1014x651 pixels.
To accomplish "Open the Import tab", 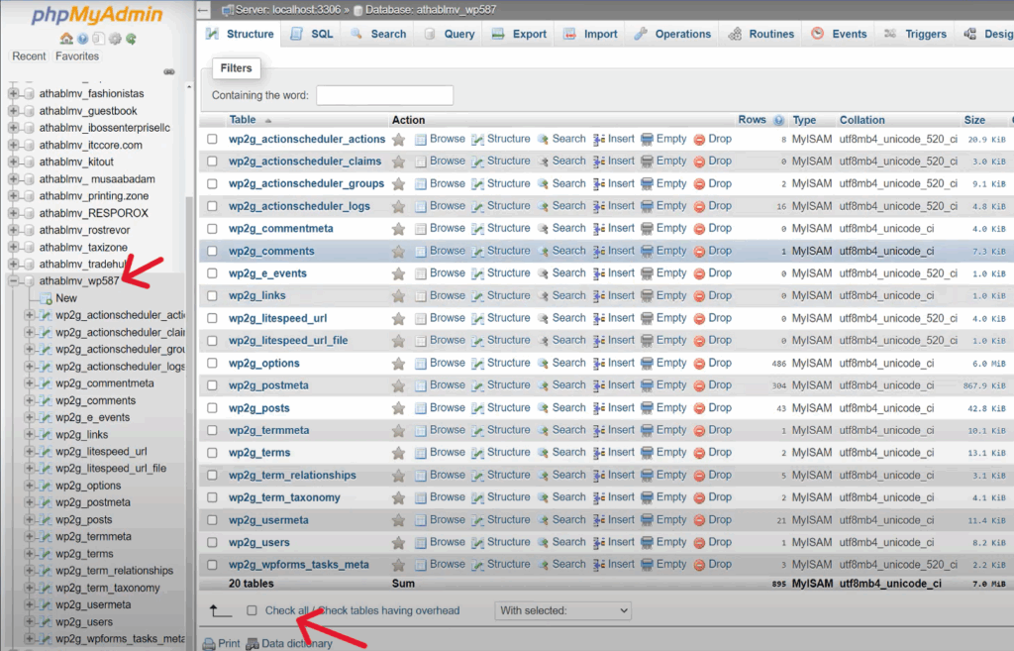I will pos(590,34).
